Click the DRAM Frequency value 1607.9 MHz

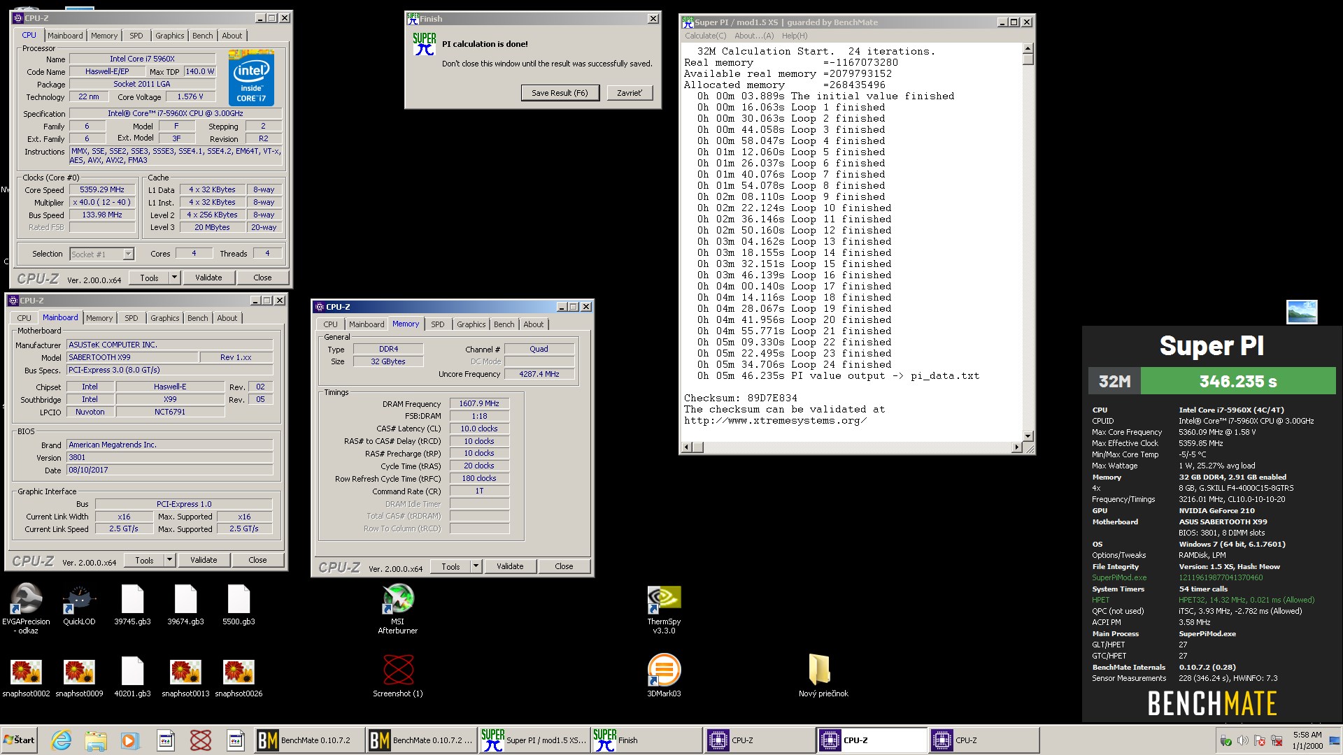(x=479, y=403)
